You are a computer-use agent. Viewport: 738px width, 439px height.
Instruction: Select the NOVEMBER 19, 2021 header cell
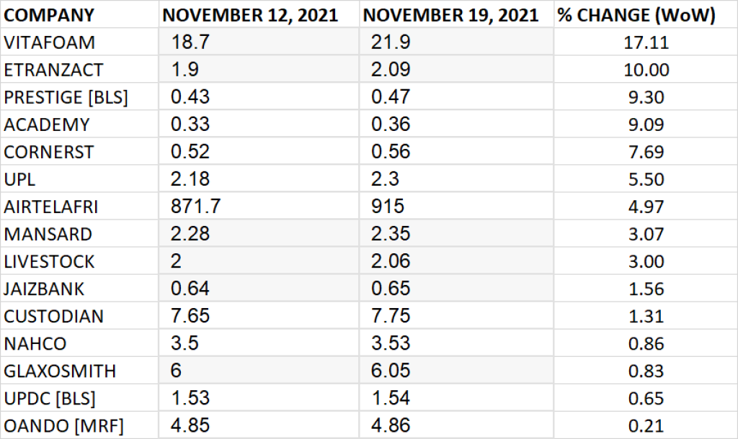click(456, 14)
